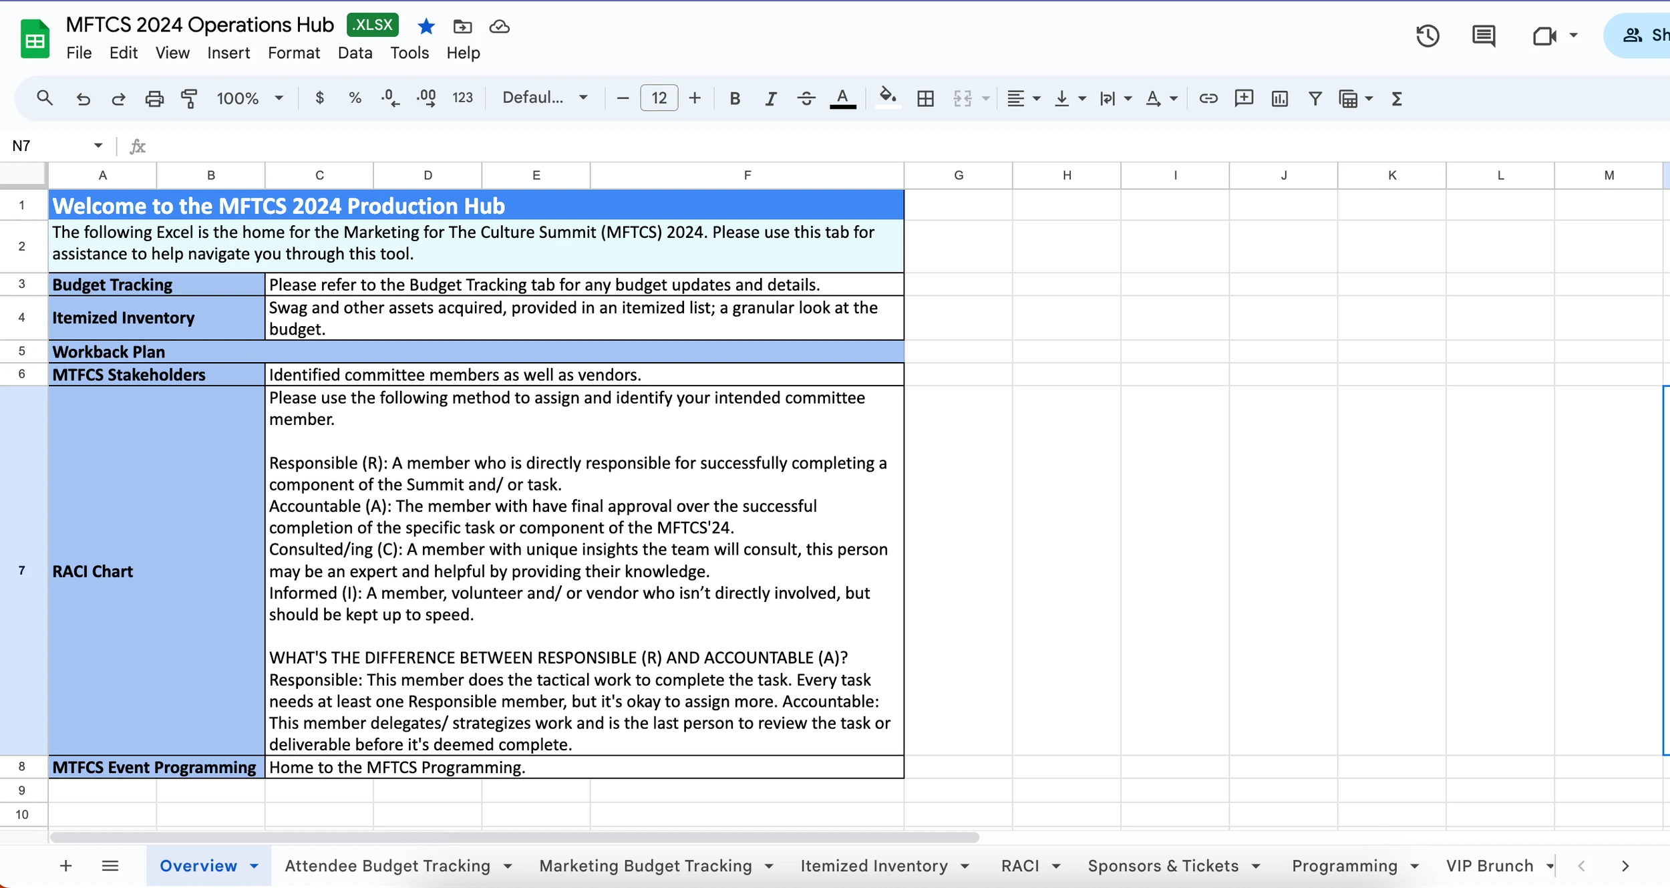Image resolution: width=1670 pixels, height=888 pixels.
Task: Click the horizontal scrollbar
Action: 514,837
